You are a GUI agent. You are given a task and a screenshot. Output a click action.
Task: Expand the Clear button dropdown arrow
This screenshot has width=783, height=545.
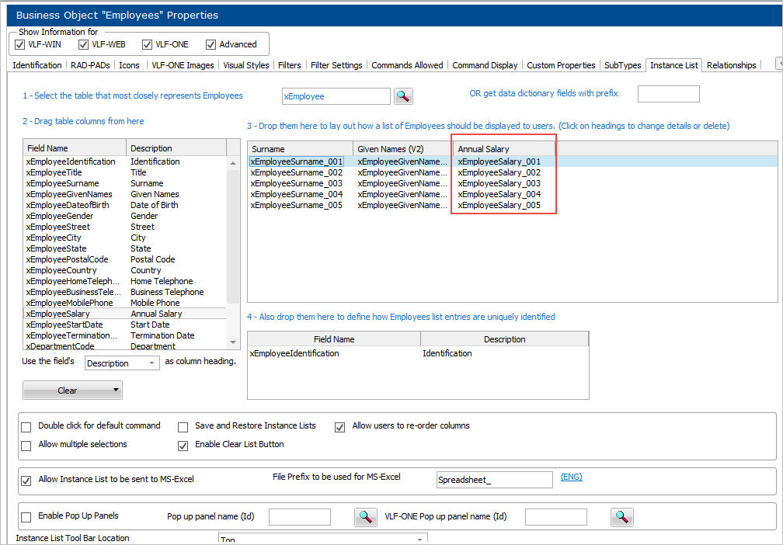coord(116,390)
